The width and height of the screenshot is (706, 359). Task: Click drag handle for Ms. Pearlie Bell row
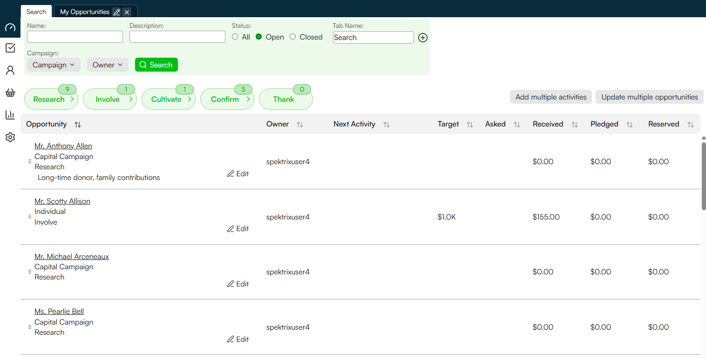click(x=30, y=327)
